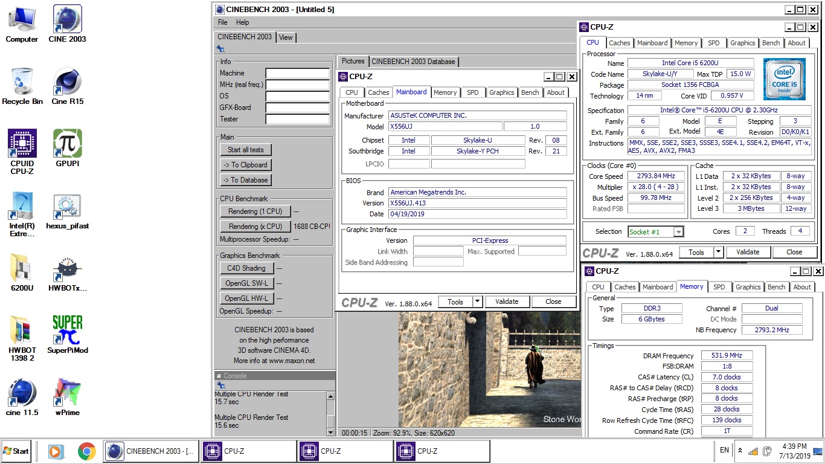The image size is (825, 464).
Task: Expand the Socket #1 selection dropdown
Action: (679, 231)
